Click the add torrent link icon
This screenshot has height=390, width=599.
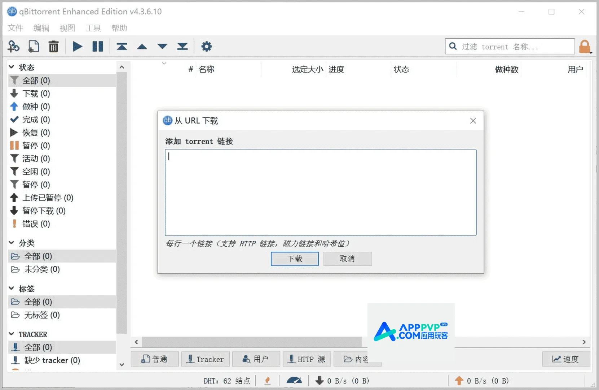click(x=14, y=47)
